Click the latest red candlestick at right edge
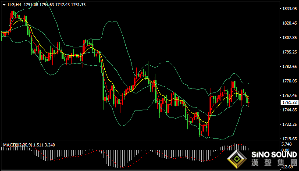 coord(249,102)
